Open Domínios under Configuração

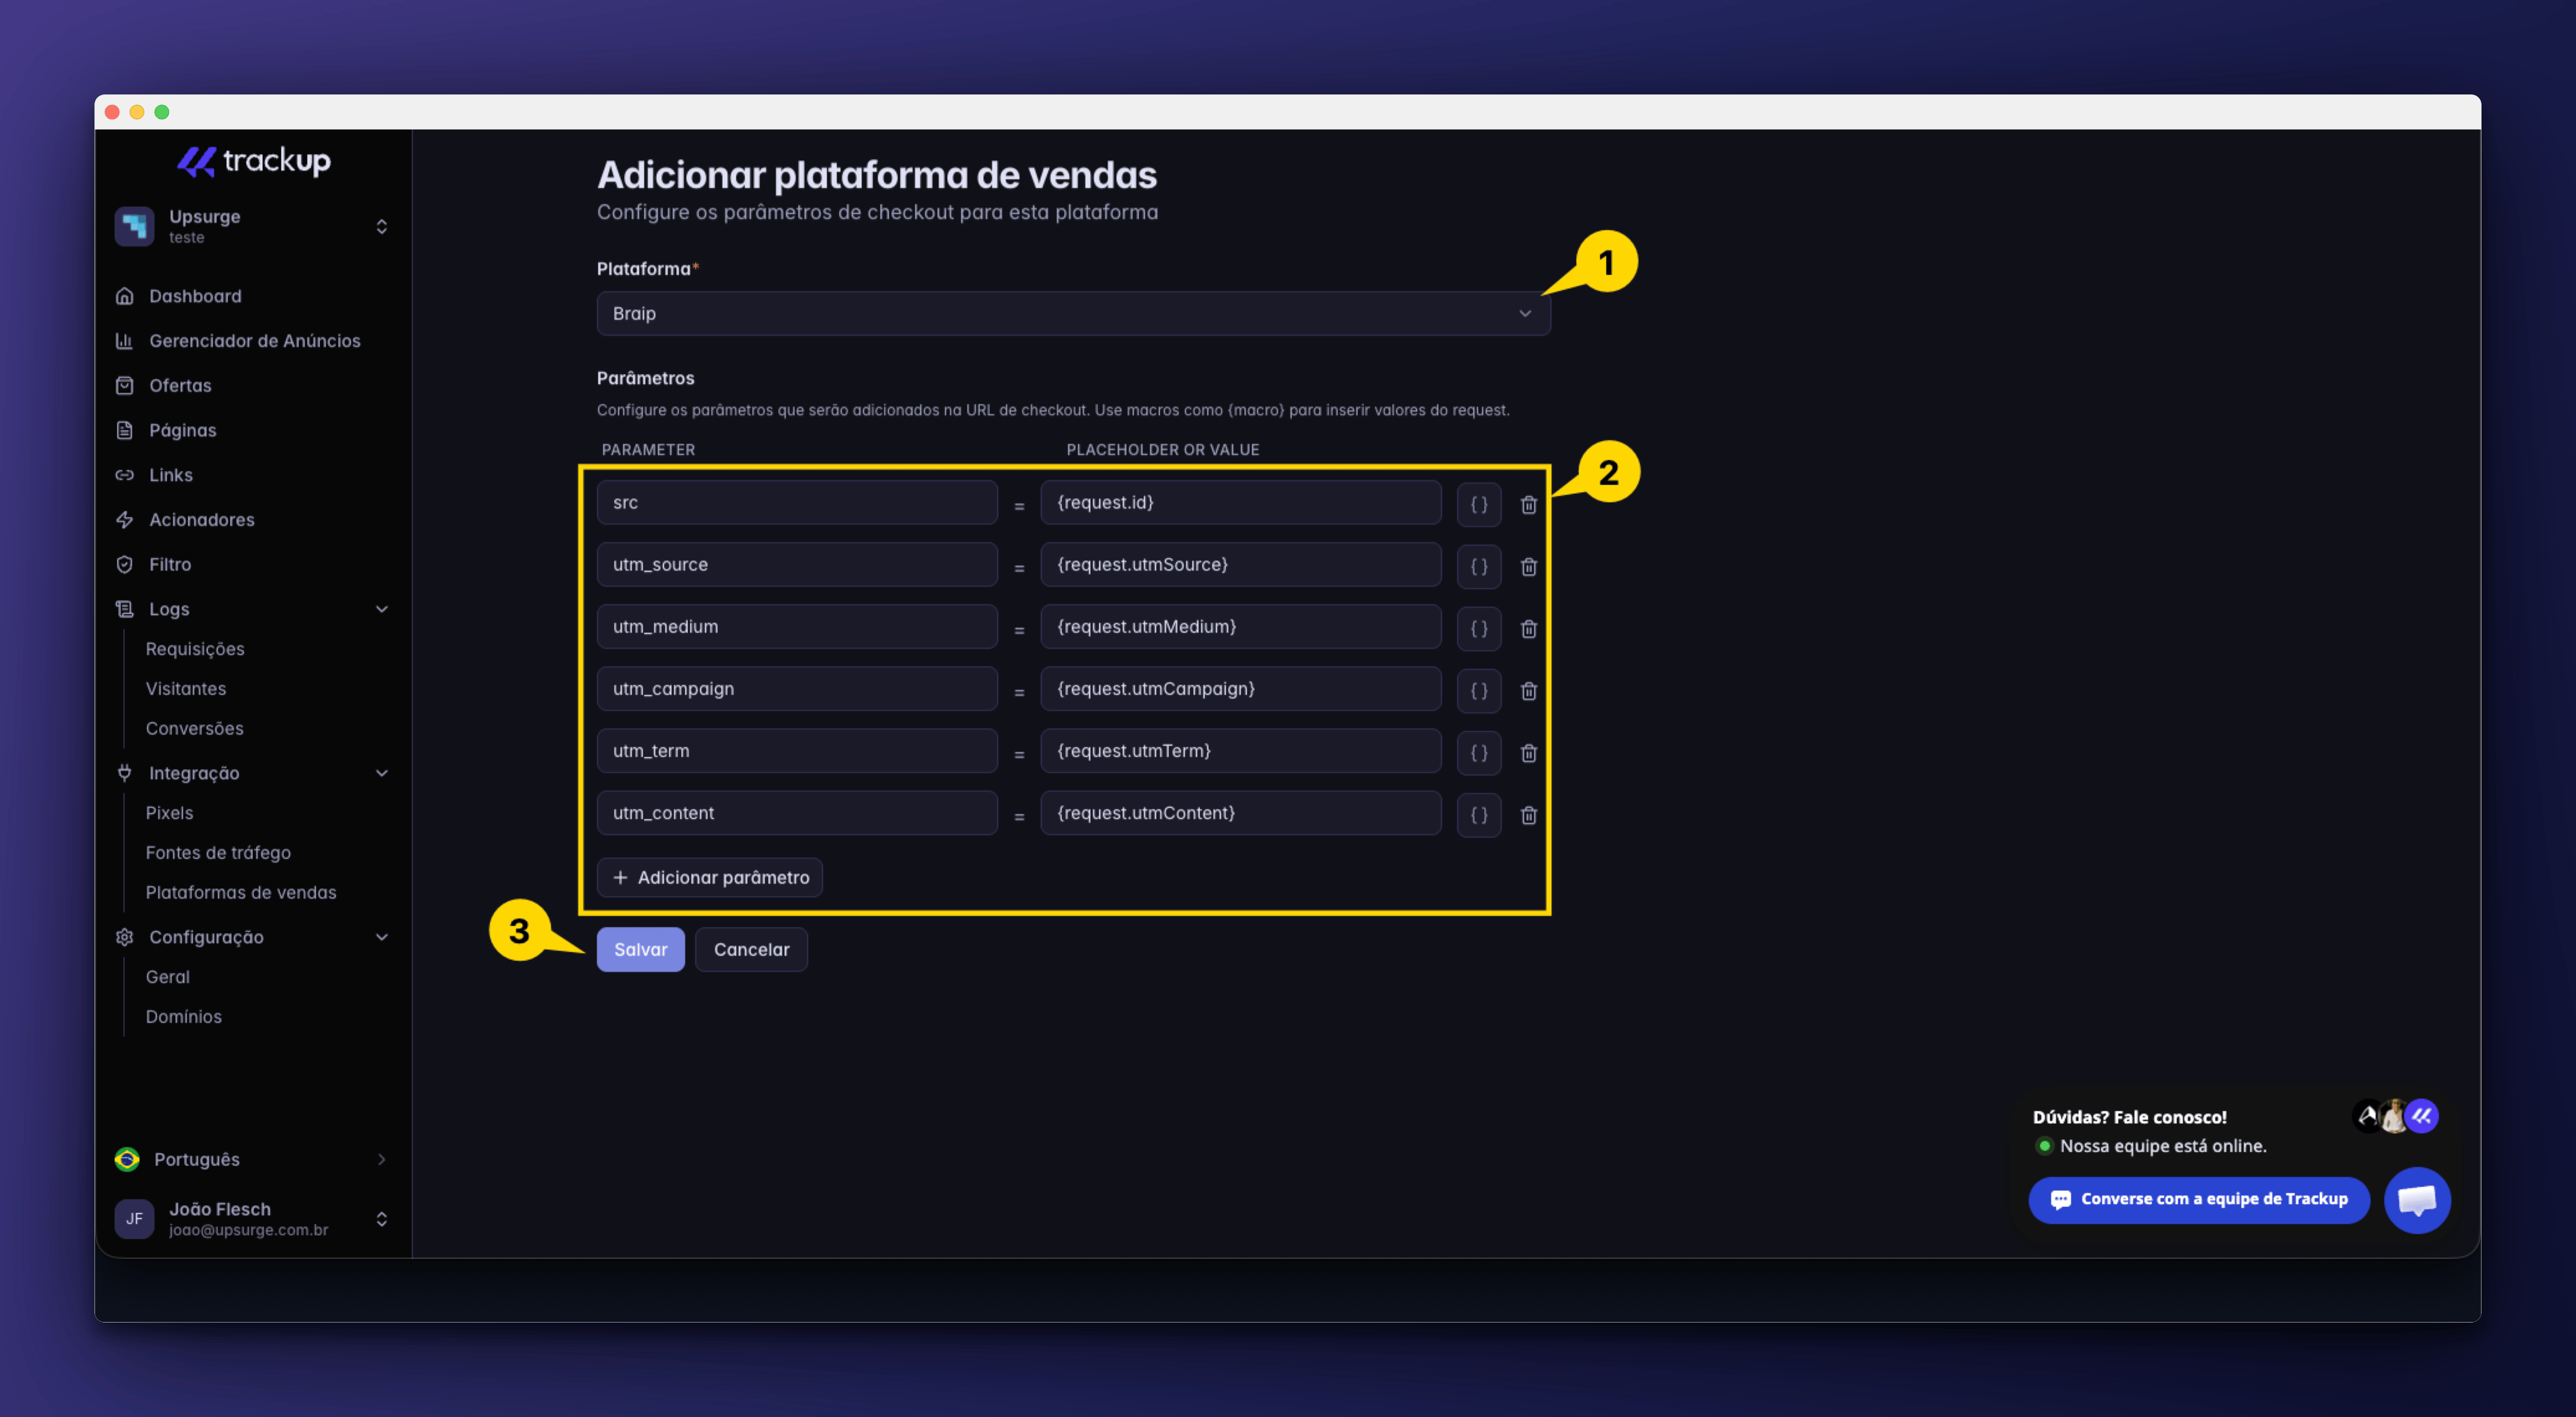click(183, 1016)
